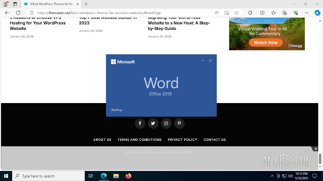Open volume control tray icon

pyautogui.click(x=290, y=176)
